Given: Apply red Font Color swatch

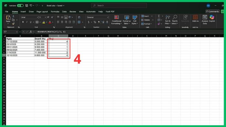Looking at the screenshot, I should point(50,22).
